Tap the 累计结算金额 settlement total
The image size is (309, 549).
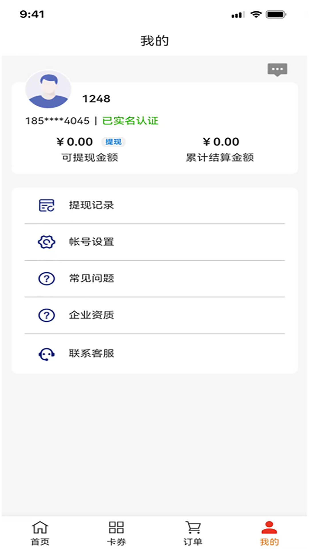click(x=220, y=157)
